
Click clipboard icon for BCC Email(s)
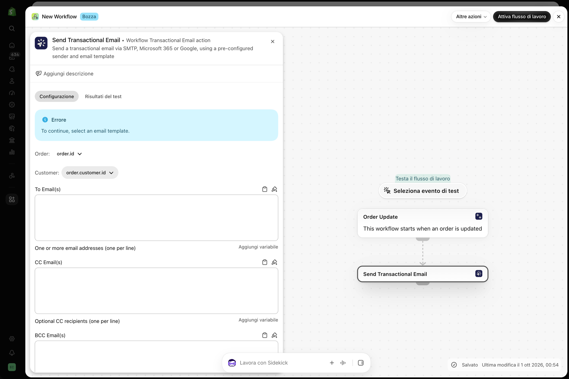265,335
